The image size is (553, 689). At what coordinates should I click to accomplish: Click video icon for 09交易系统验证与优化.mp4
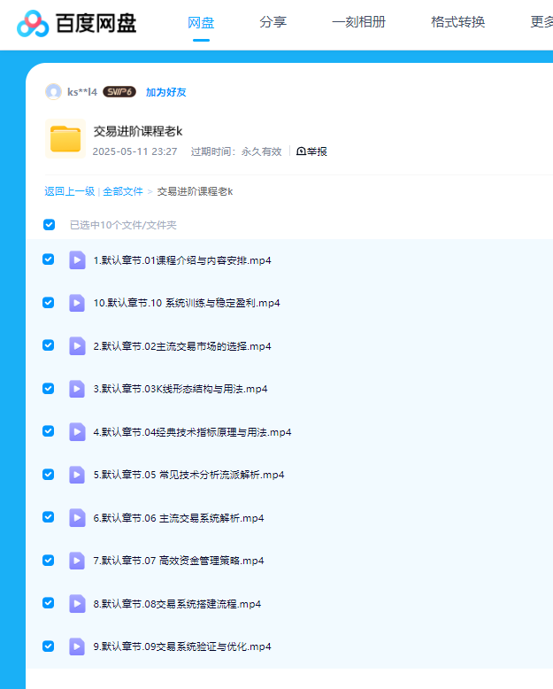coord(77,646)
